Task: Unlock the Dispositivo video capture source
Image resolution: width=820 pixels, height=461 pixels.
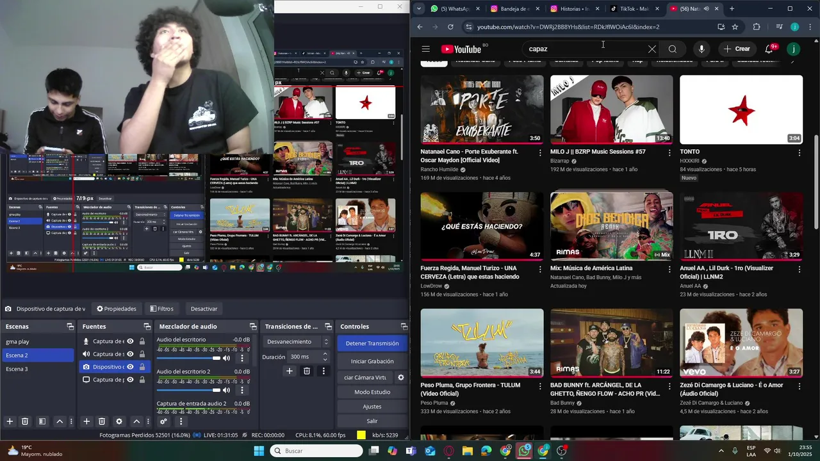Action: pos(142,367)
